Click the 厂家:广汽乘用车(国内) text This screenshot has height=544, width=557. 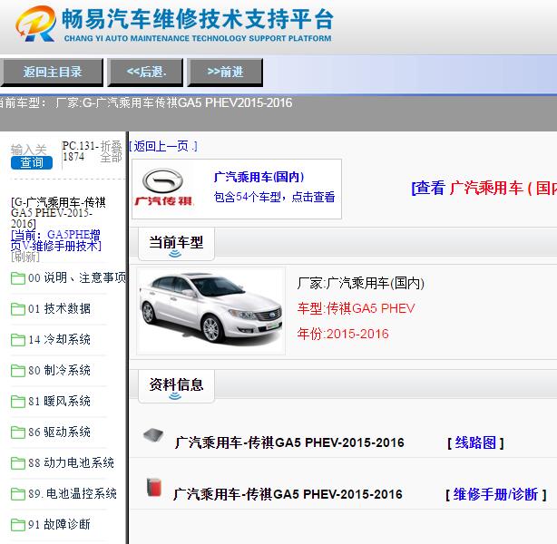[x=360, y=283]
